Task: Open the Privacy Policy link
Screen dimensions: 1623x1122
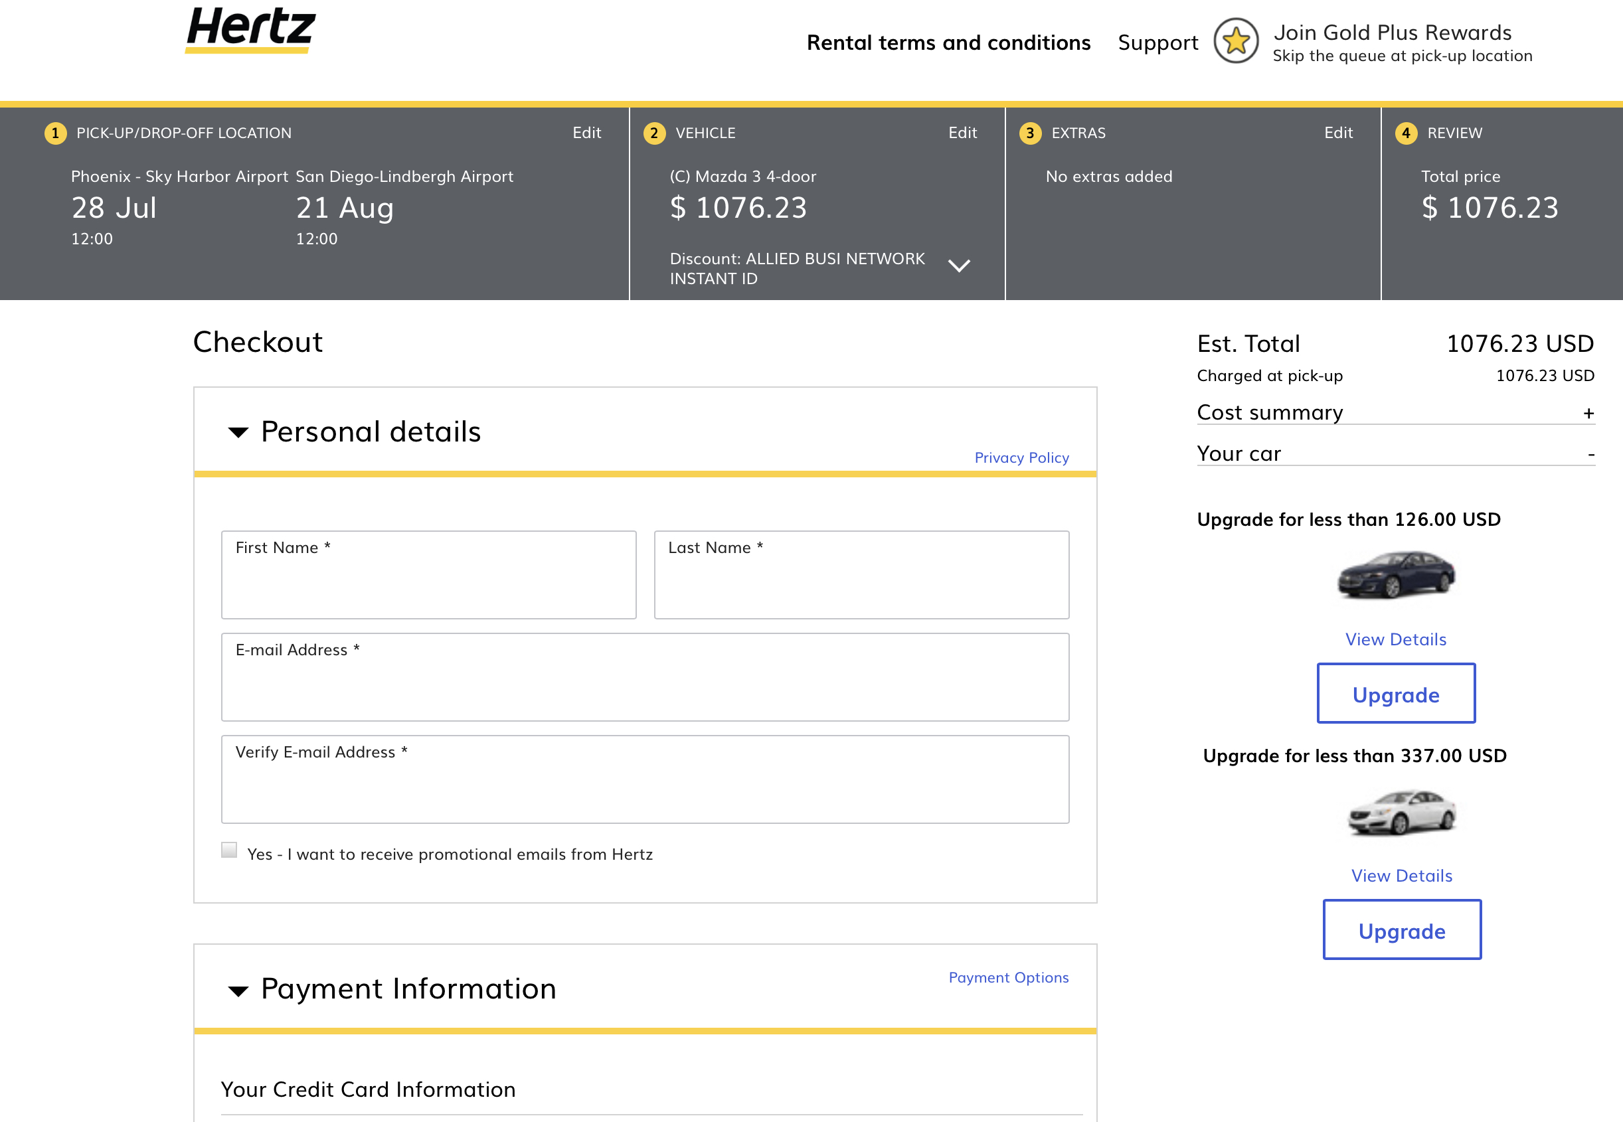Action: click(x=1021, y=457)
